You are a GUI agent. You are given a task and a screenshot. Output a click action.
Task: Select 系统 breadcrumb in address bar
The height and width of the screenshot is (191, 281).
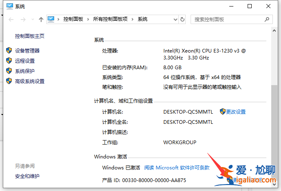[x=143, y=19]
